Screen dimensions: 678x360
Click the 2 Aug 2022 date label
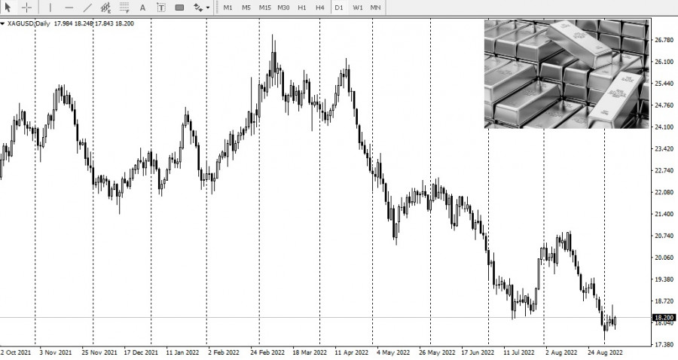tap(560, 352)
